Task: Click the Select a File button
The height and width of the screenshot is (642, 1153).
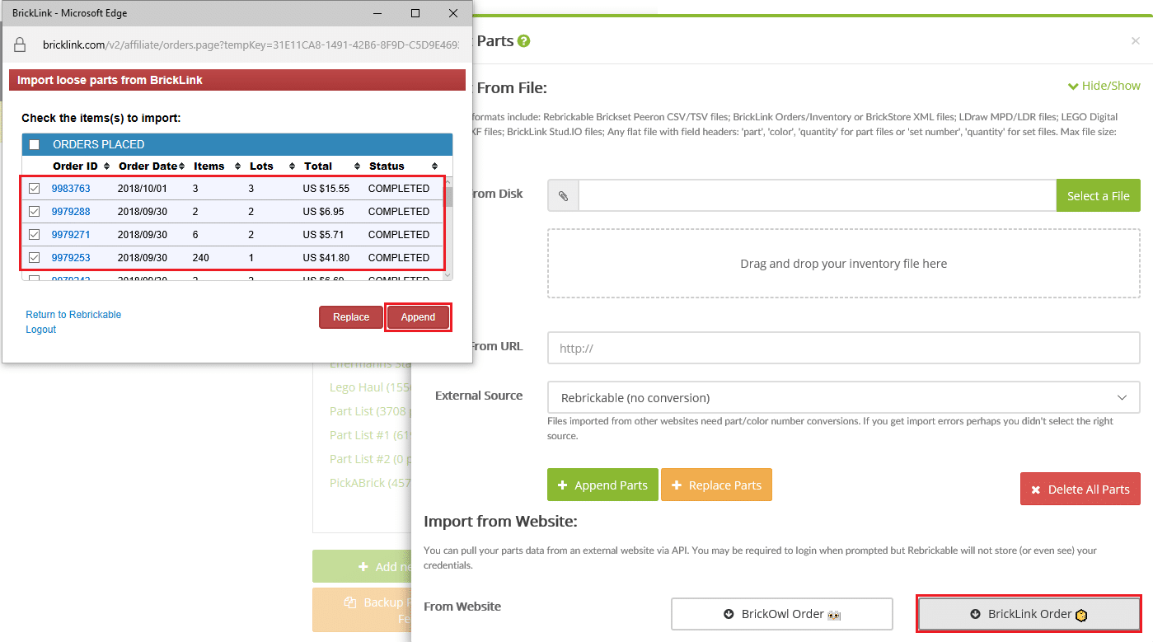Action: [x=1098, y=196]
